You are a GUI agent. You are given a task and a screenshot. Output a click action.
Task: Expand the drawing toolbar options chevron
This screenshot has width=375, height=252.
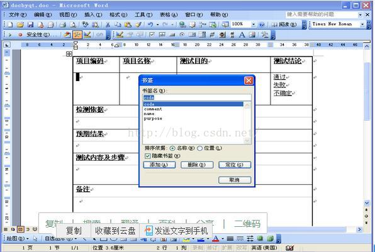(278, 238)
